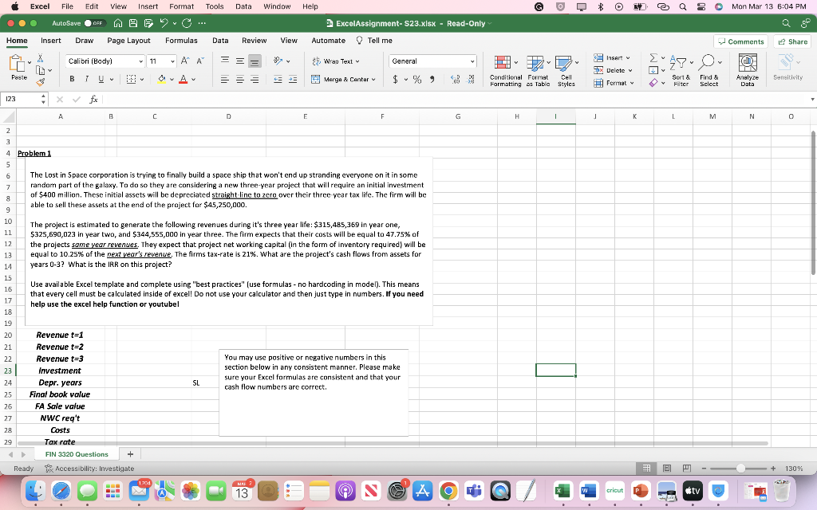Screen dimensions: 817x510
Task: Expand the General number format dropdown
Action: 473,61
